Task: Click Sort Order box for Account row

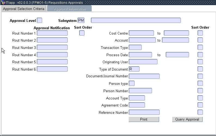Action: click(x=200, y=40)
